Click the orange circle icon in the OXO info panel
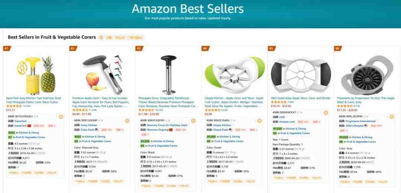401x193 pixels. coord(326,113)
